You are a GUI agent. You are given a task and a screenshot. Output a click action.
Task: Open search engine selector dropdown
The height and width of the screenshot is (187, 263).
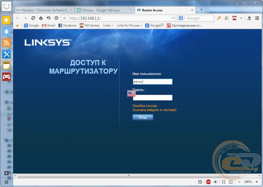182,18
